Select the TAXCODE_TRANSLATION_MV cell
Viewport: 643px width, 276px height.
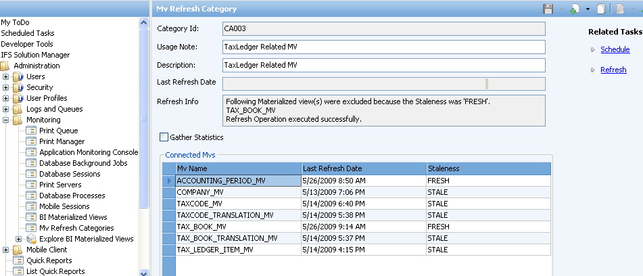coord(238,215)
